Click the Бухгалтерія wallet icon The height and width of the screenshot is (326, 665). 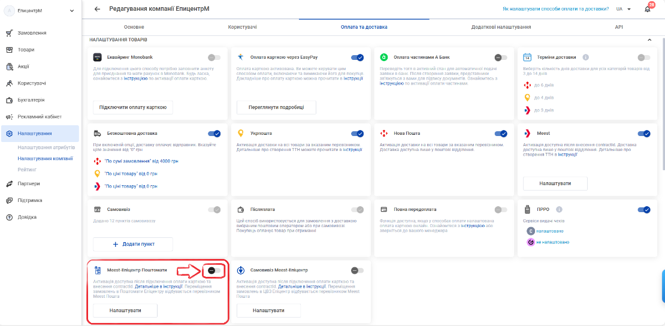coord(10,100)
